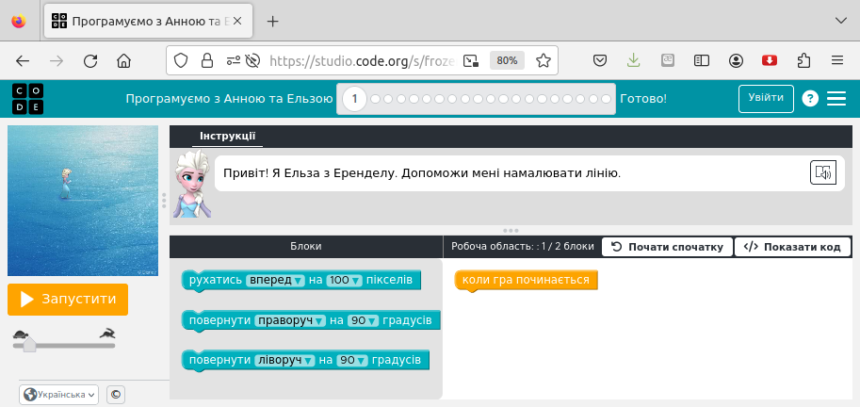This screenshot has width=860, height=407.
Task: Click the instruction text 'Привіт! Я Ельза'
Action: (x=422, y=173)
